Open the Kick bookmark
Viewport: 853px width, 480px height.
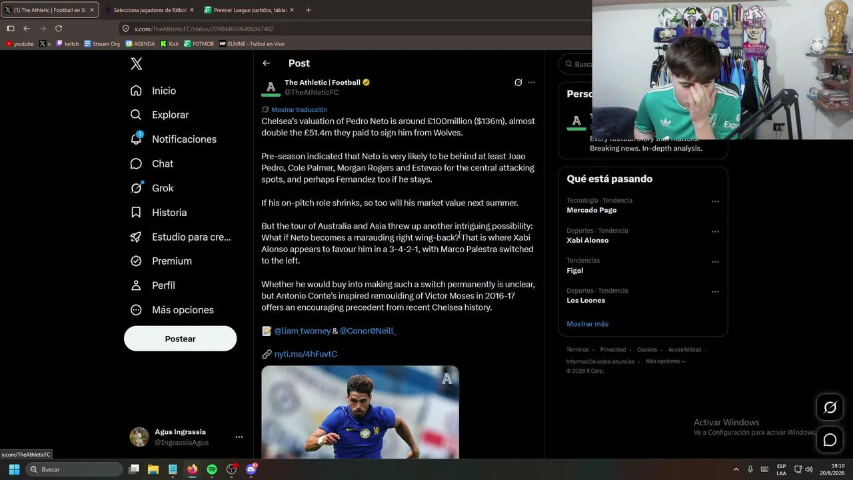tap(169, 44)
